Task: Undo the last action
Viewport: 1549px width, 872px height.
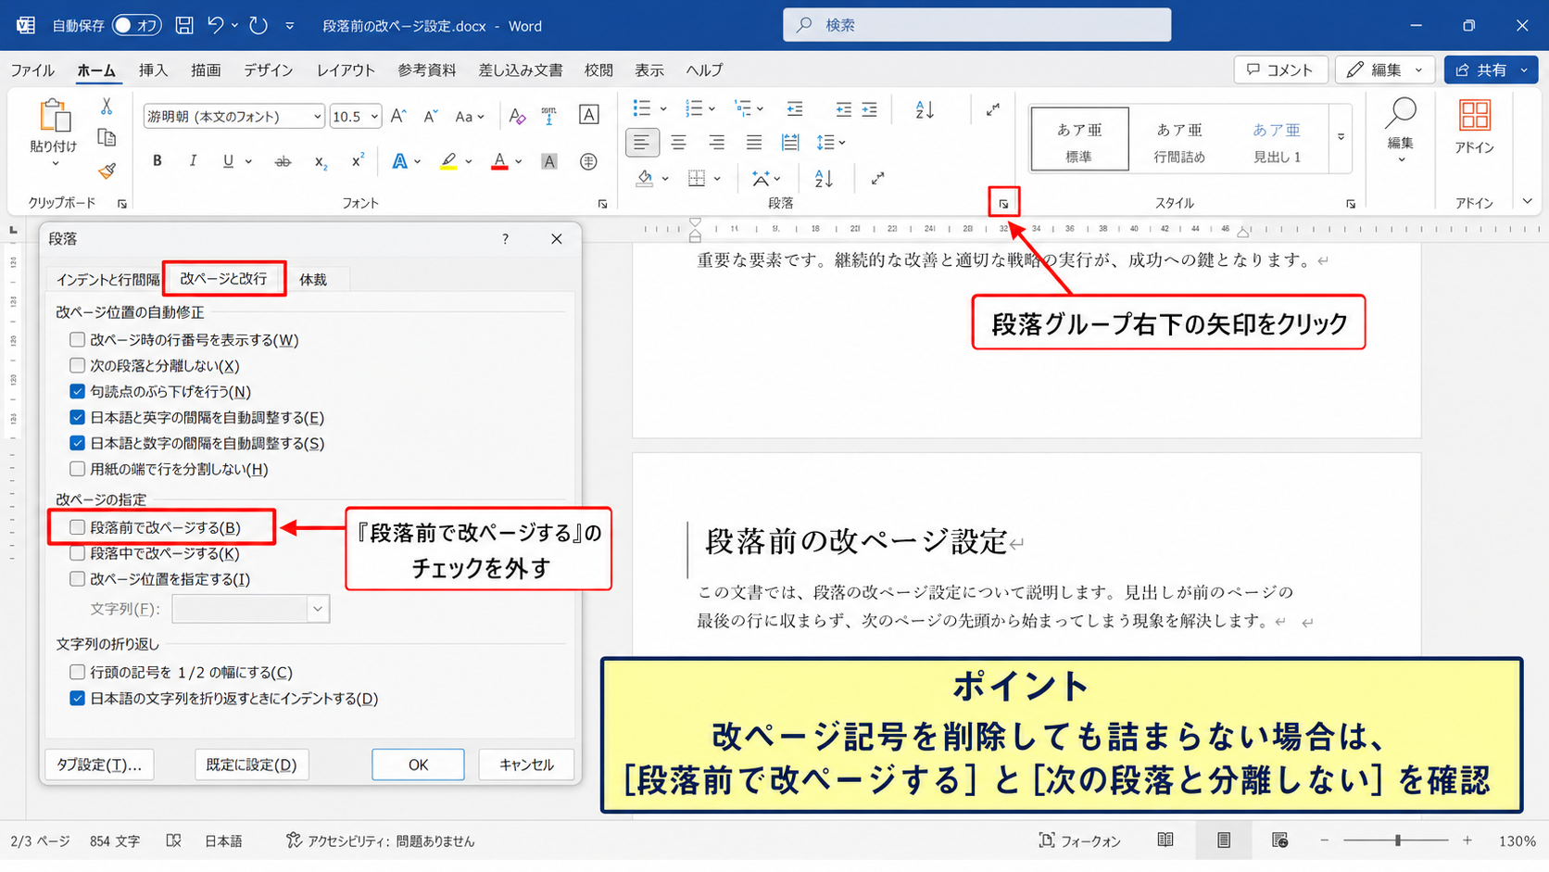Action: click(216, 26)
